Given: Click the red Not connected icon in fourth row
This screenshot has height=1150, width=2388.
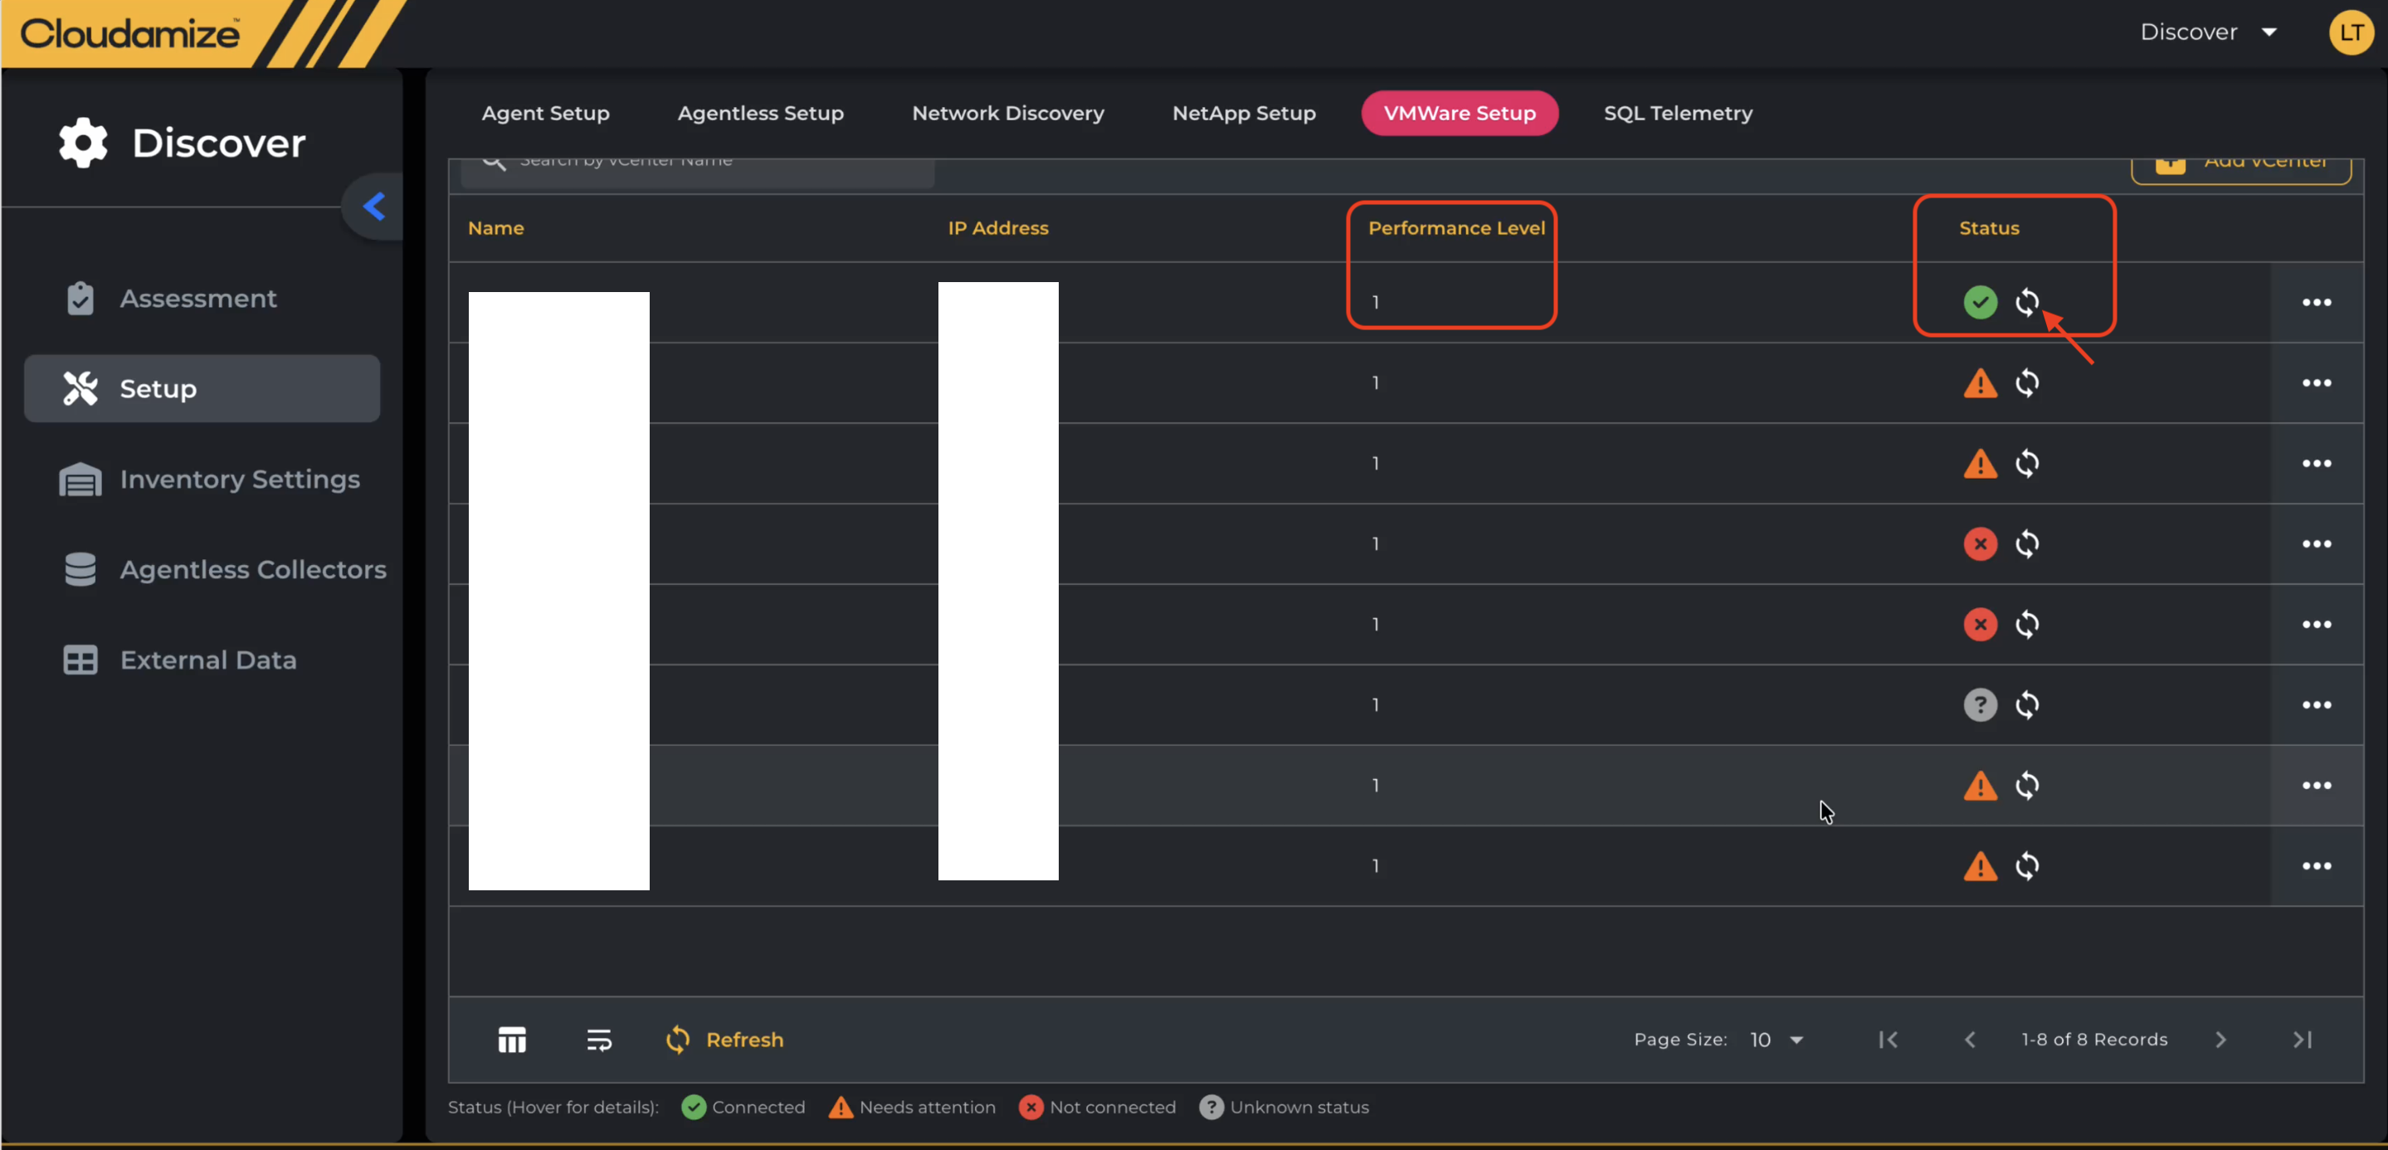Looking at the screenshot, I should pos(1980,544).
